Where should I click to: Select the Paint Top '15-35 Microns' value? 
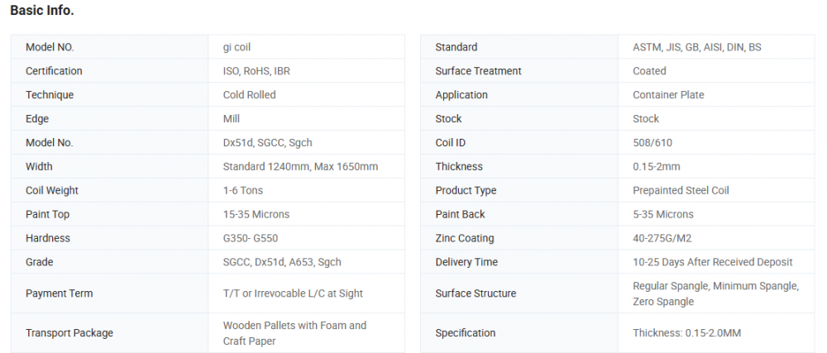click(x=256, y=215)
